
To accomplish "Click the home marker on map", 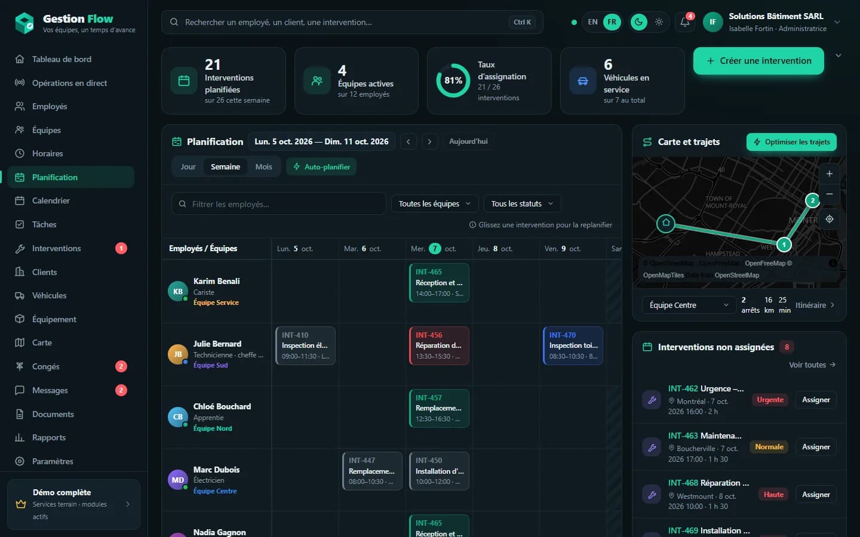I will pos(666,223).
